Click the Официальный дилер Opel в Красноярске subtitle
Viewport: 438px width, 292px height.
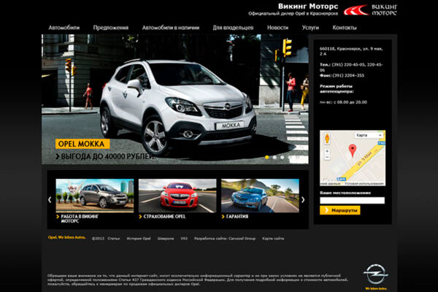(x=293, y=13)
